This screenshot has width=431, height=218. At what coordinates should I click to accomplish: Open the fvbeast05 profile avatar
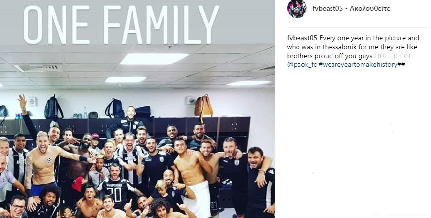(297, 9)
